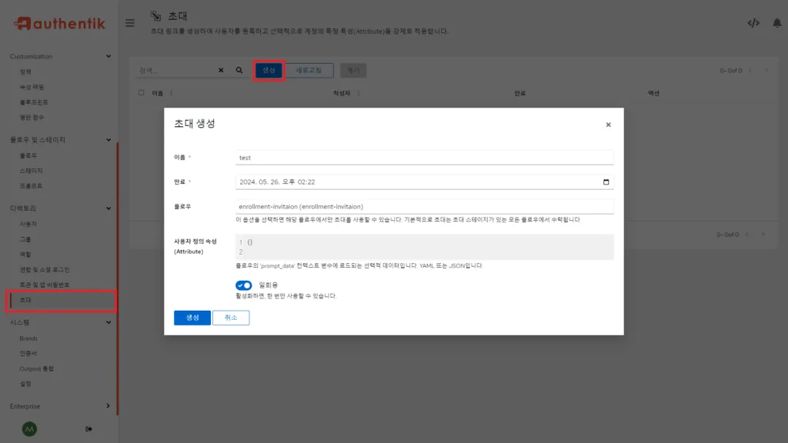Click the 생성 button in the dialog
This screenshot has width=788, height=443.
tap(192, 317)
